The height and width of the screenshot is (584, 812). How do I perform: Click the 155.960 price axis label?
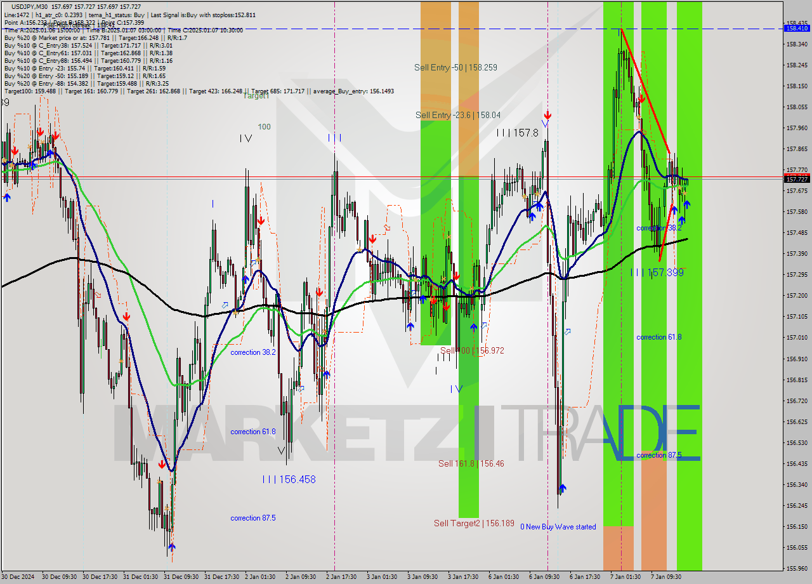(x=797, y=568)
